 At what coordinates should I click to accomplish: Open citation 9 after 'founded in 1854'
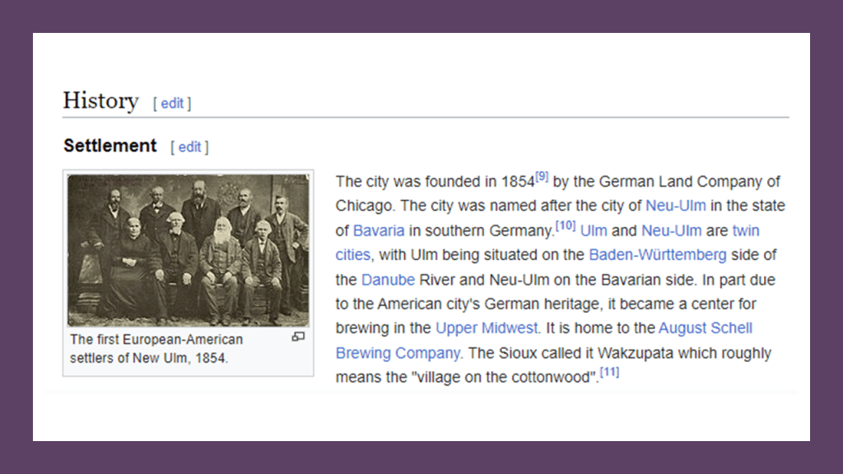point(542,176)
